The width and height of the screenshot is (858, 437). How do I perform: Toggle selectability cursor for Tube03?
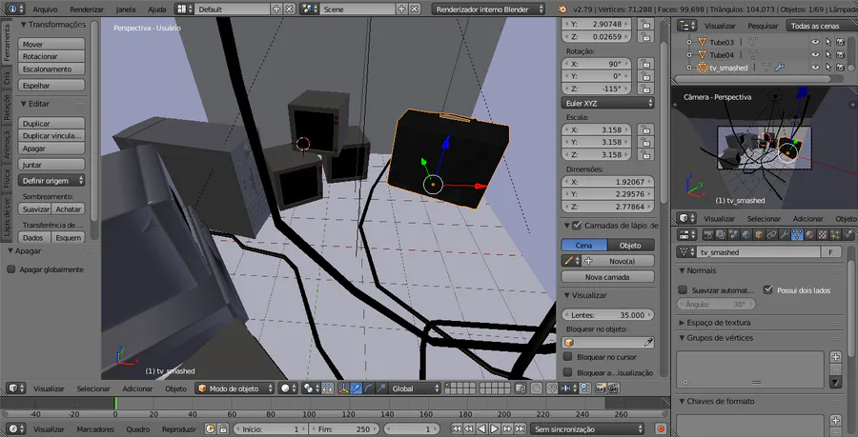pos(828,42)
